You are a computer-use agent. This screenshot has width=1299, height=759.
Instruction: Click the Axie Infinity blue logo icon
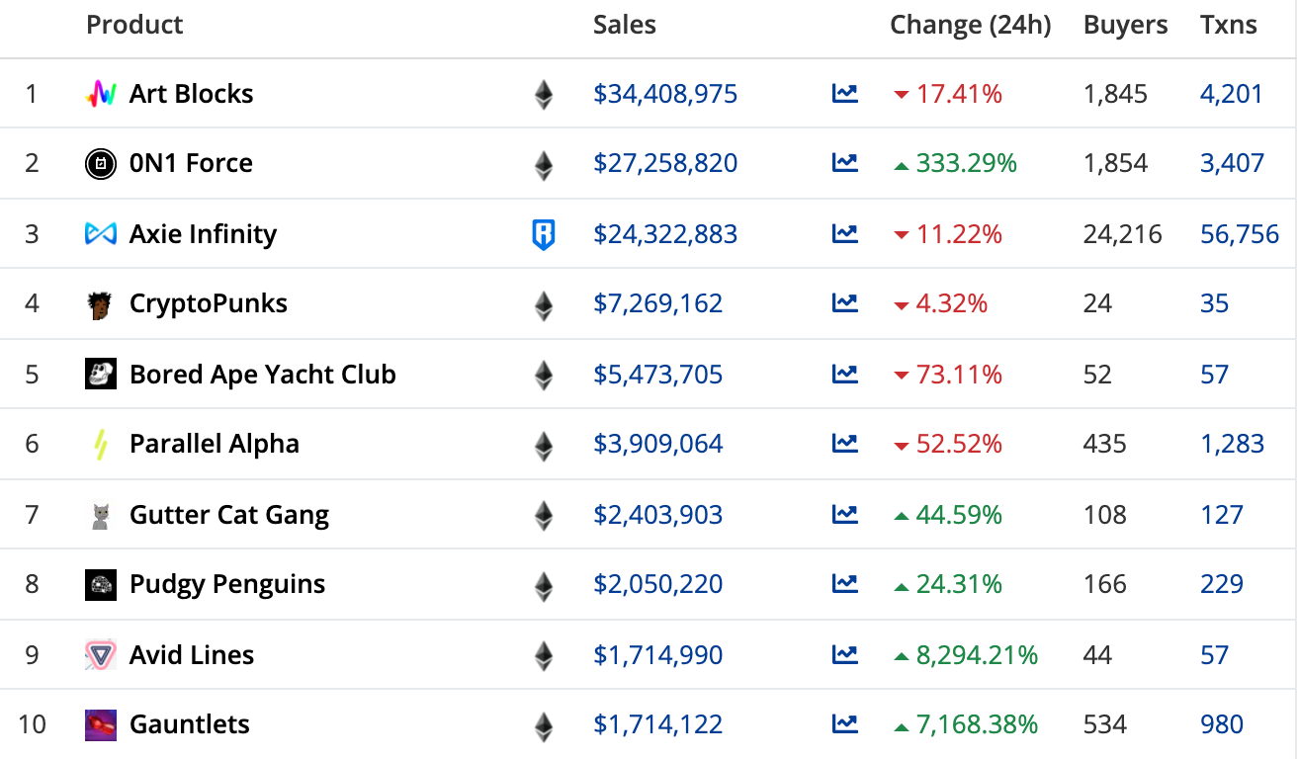click(x=101, y=234)
